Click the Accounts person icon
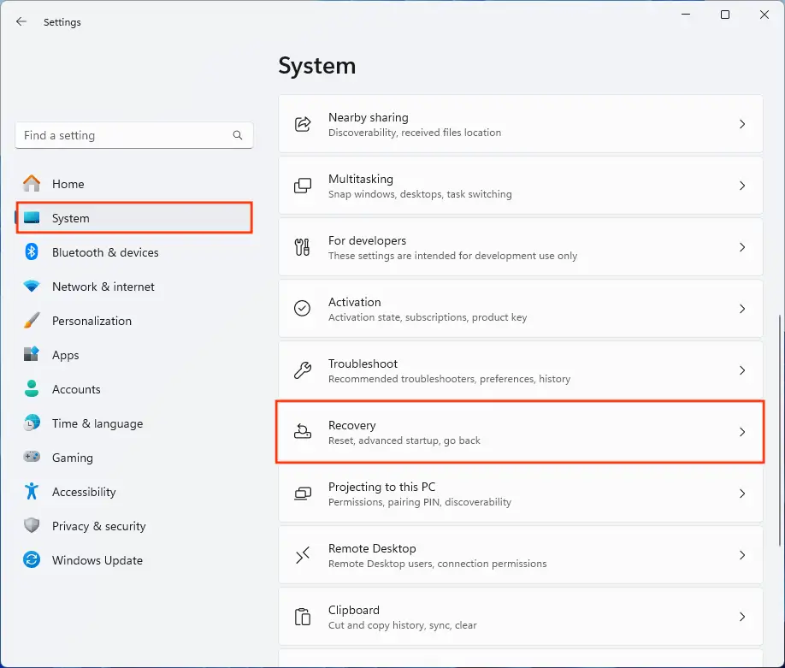 tap(32, 389)
